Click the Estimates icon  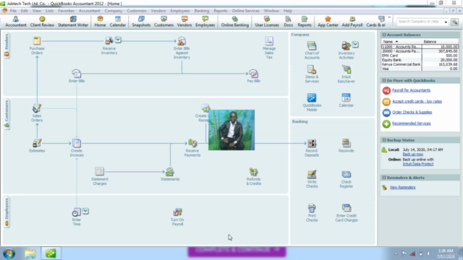[x=37, y=143]
